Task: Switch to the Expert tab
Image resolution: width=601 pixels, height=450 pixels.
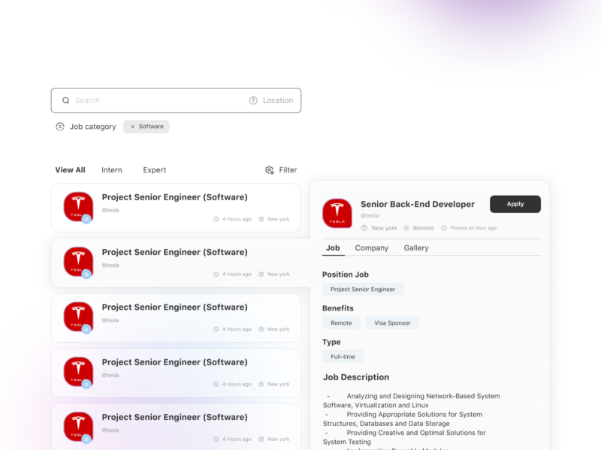Action: click(155, 170)
